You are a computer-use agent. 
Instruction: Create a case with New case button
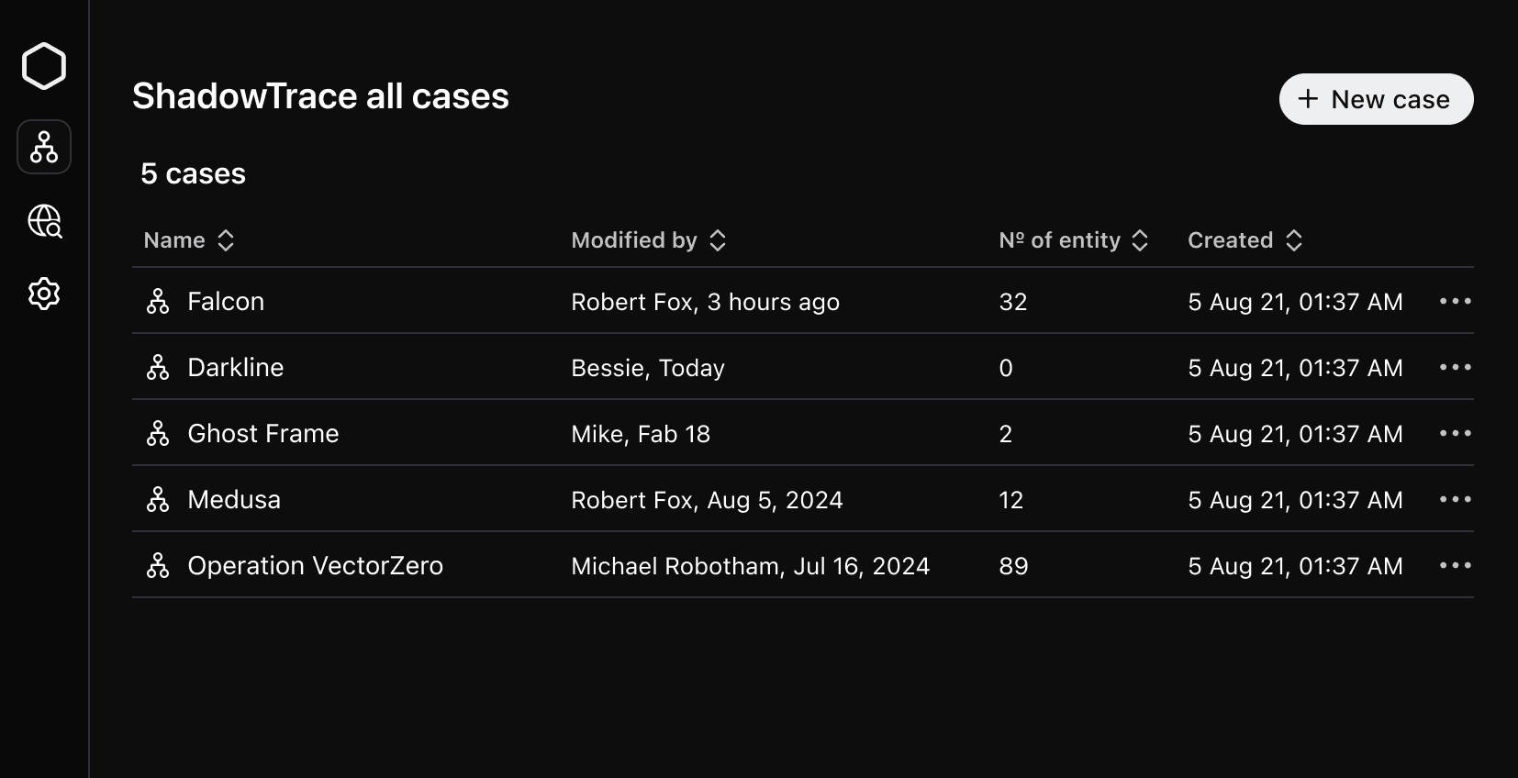coord(1376,99)
